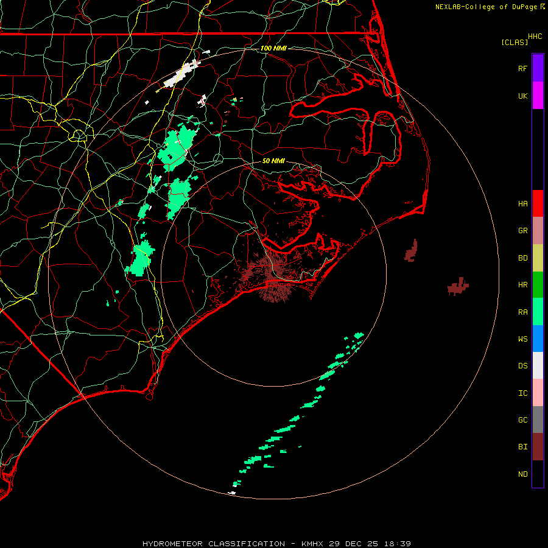Click the [CLAS] label above the legend

coord(515,42)
